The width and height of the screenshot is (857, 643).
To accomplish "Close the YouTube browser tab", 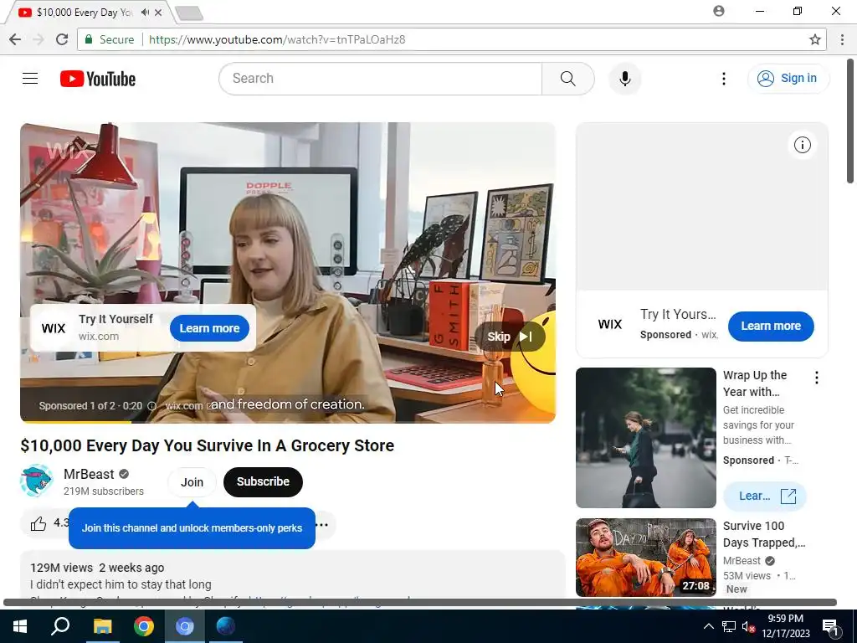I will point(158,12).
